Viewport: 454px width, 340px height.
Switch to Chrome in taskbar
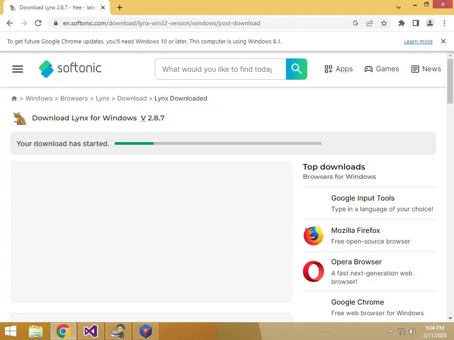tap(63, 331)
